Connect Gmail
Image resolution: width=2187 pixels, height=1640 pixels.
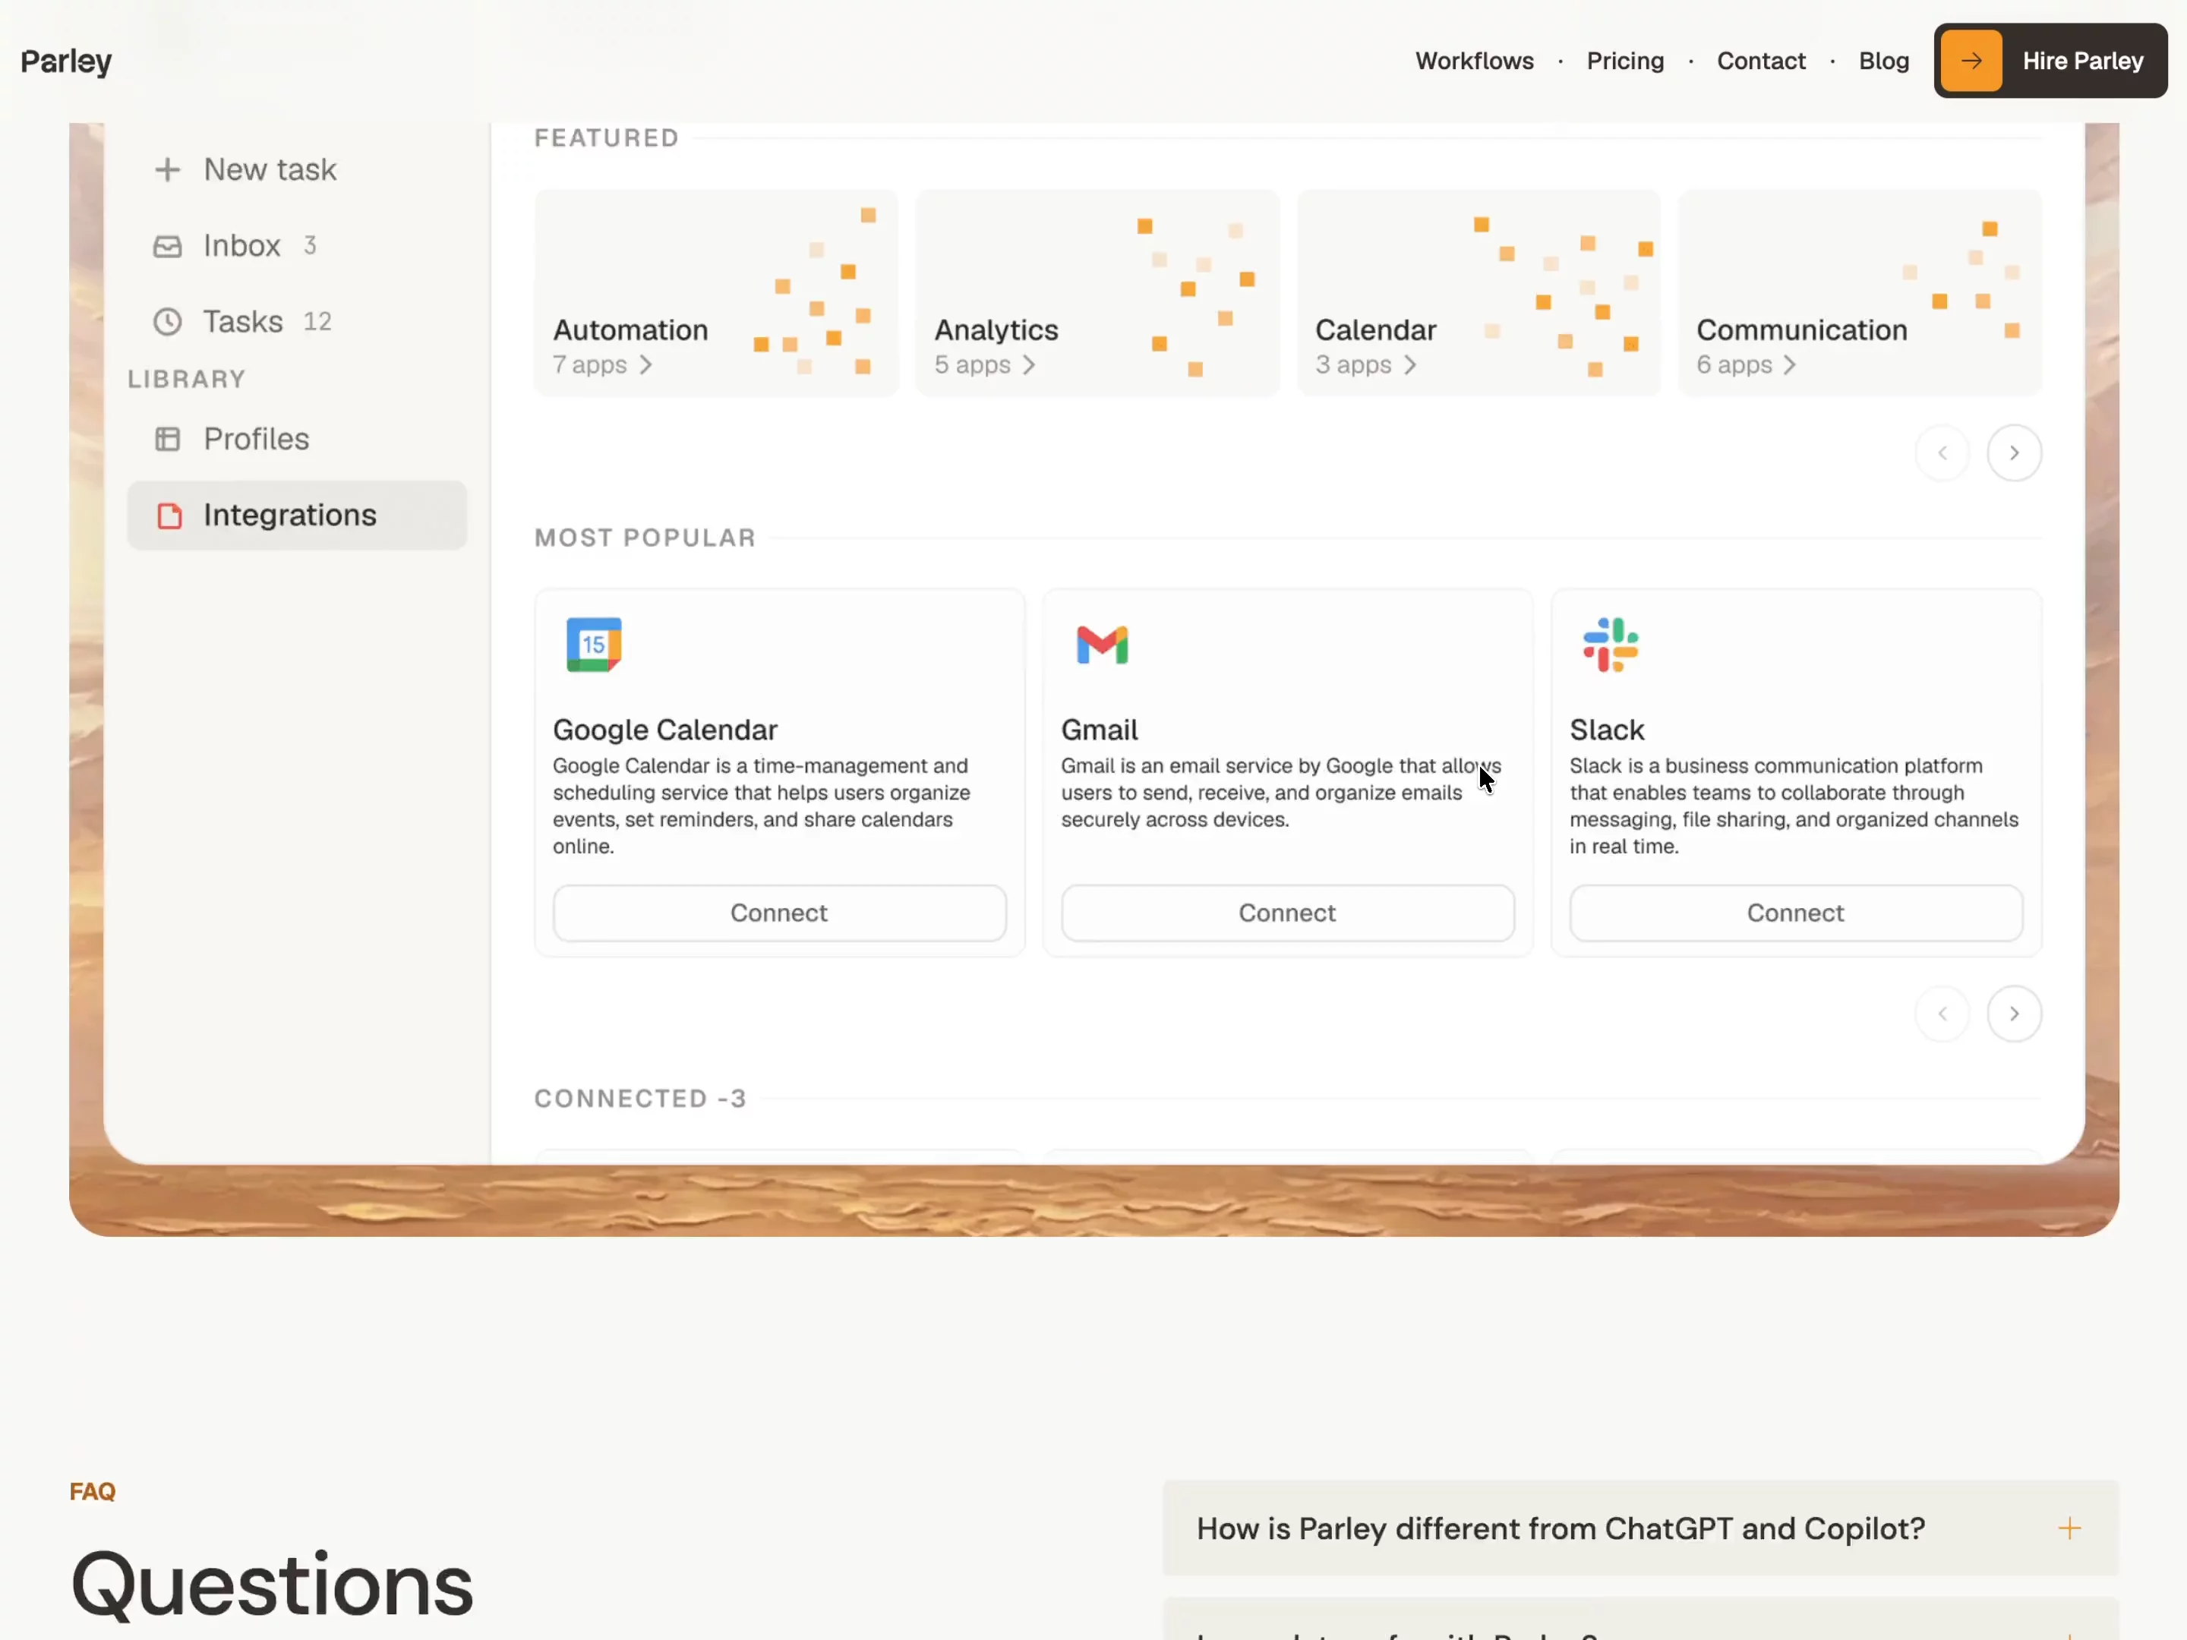(x=1287, y=913)
